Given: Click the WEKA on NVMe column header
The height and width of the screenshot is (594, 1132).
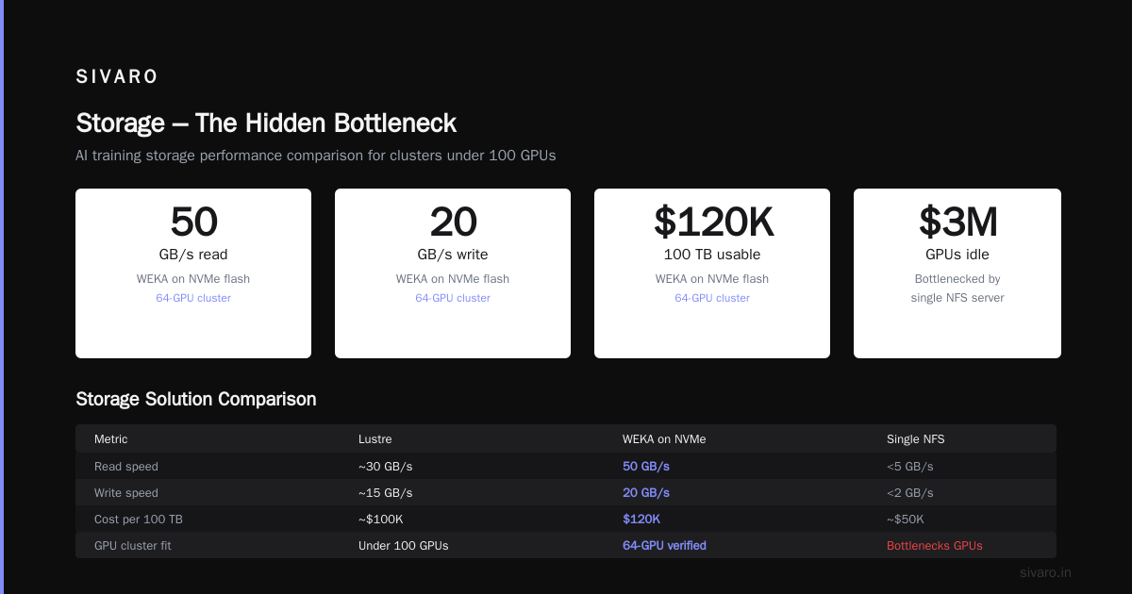Looking at the screenshot, I should tap(664, 439).
